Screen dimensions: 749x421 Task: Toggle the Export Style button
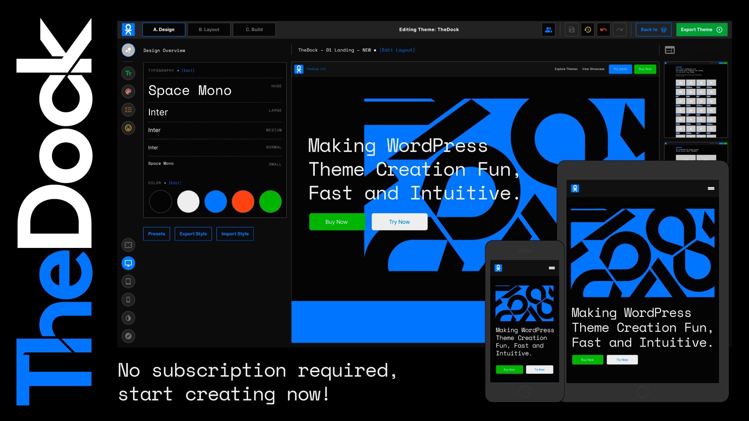pos(193,234)
